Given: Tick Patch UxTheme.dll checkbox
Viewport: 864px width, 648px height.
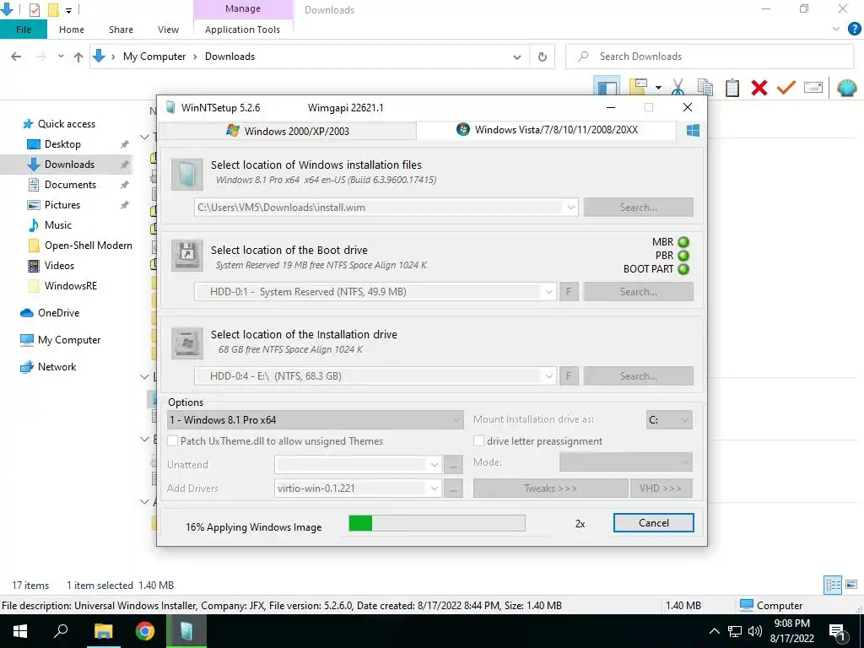Looking at the screenshot, I should point(172,440).
